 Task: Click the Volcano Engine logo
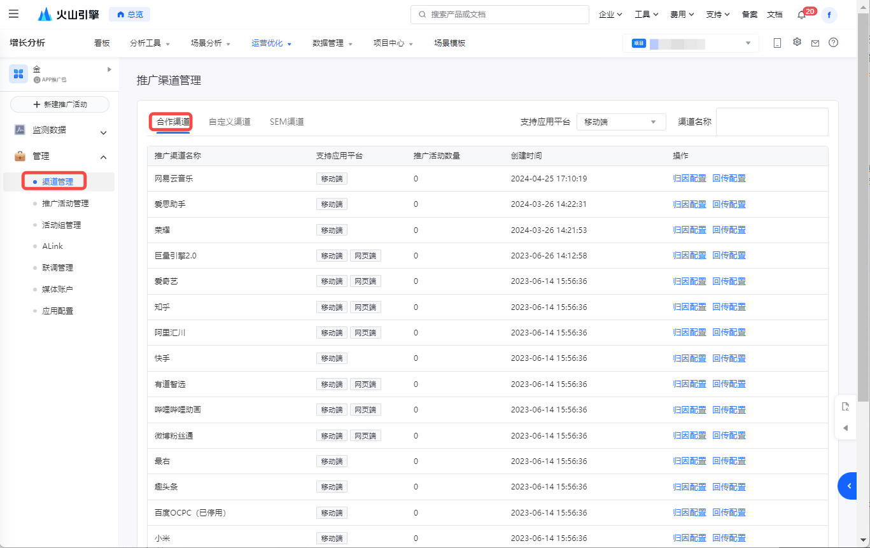coord(68,14)
